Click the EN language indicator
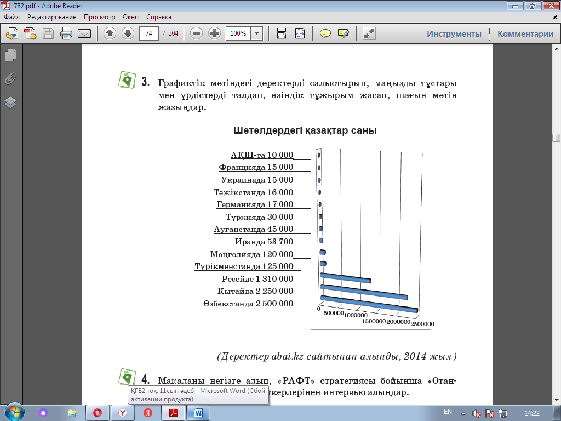 [448, 412]
